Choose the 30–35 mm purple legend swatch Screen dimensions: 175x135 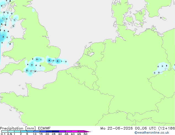(62, 131)
